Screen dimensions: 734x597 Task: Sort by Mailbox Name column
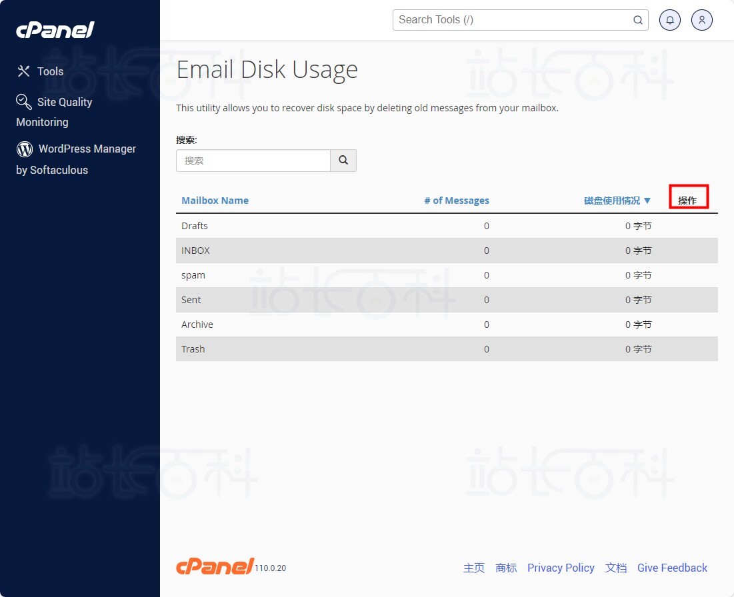pos(215,201)
